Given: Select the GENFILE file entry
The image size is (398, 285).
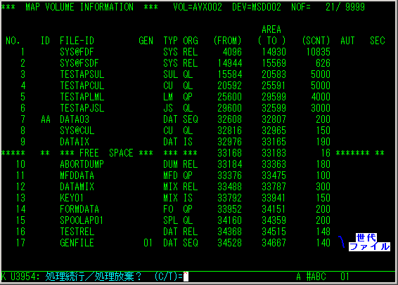Looking at the screenshot, I should (x=77, y=243).
